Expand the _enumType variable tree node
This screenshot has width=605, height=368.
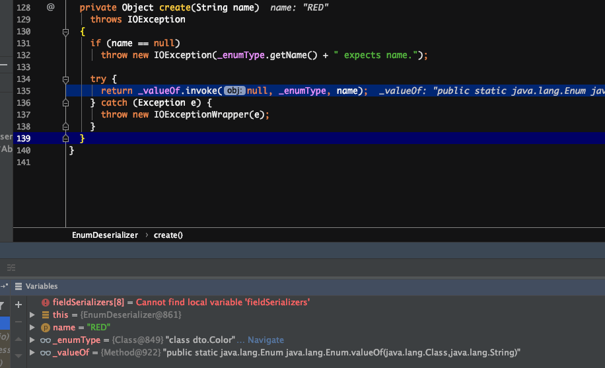(x=32, y=340)
